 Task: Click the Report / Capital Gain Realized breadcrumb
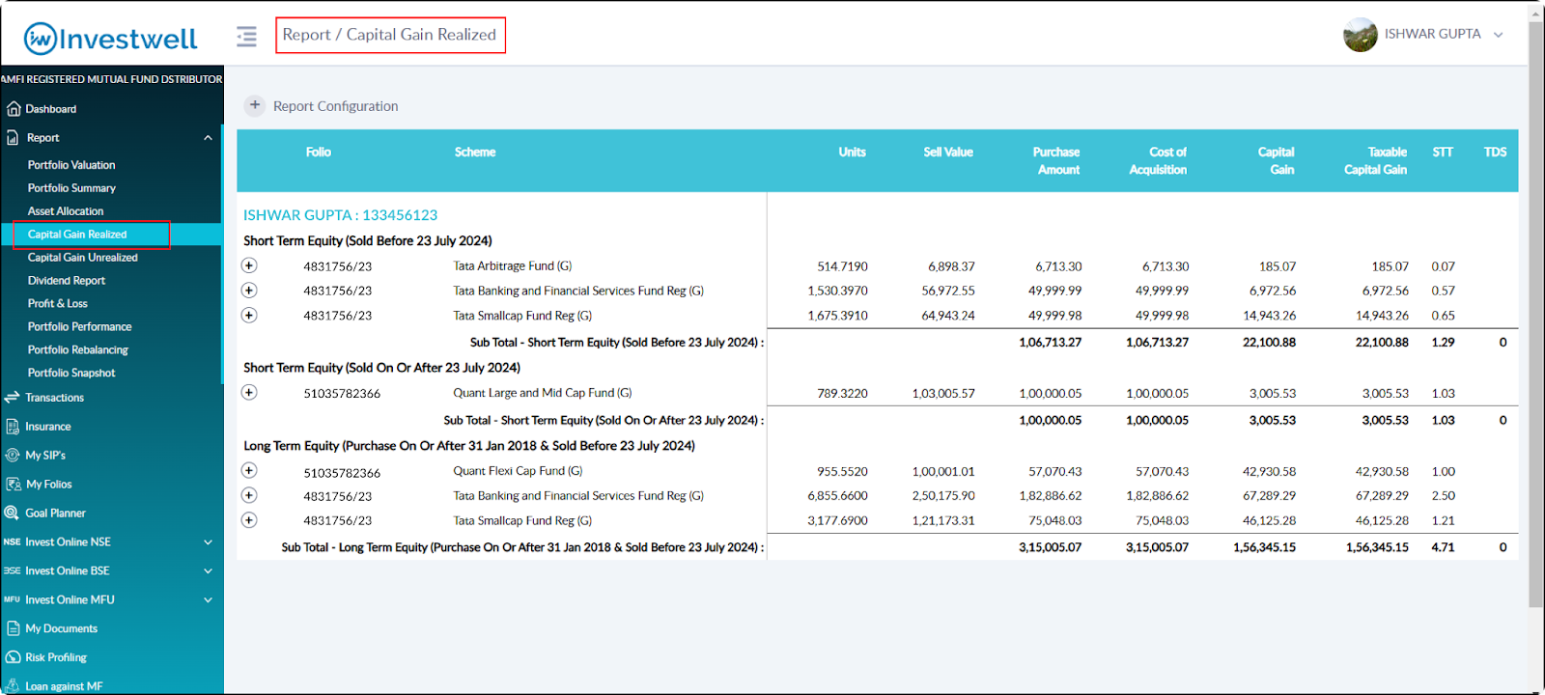(390, 35)
